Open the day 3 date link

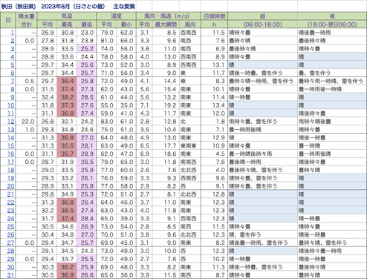[13, 49]
